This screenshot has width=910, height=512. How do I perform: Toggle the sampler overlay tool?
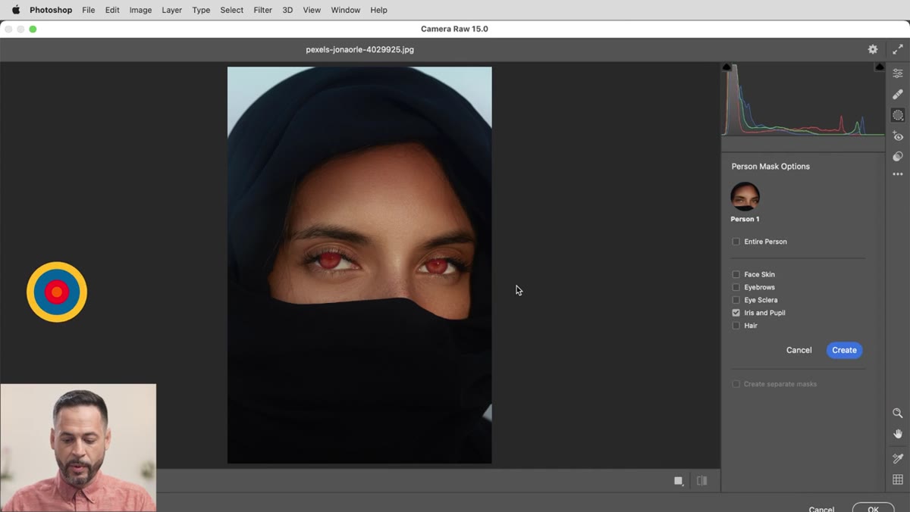(x=898, y=458)
